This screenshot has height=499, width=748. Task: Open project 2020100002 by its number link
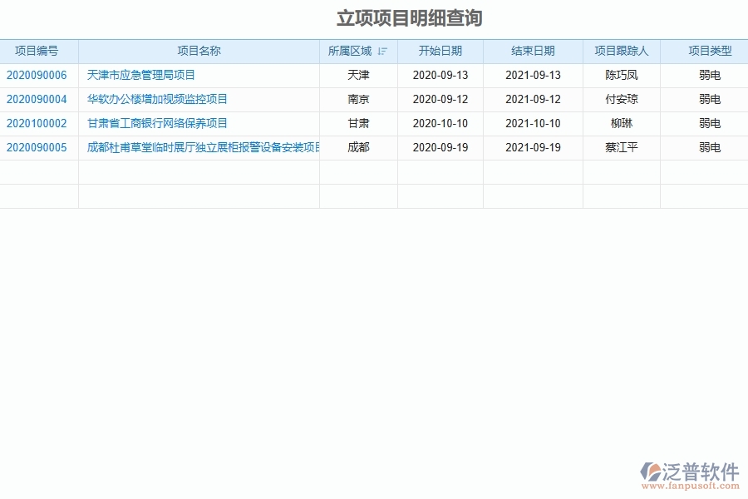(38, 123)
